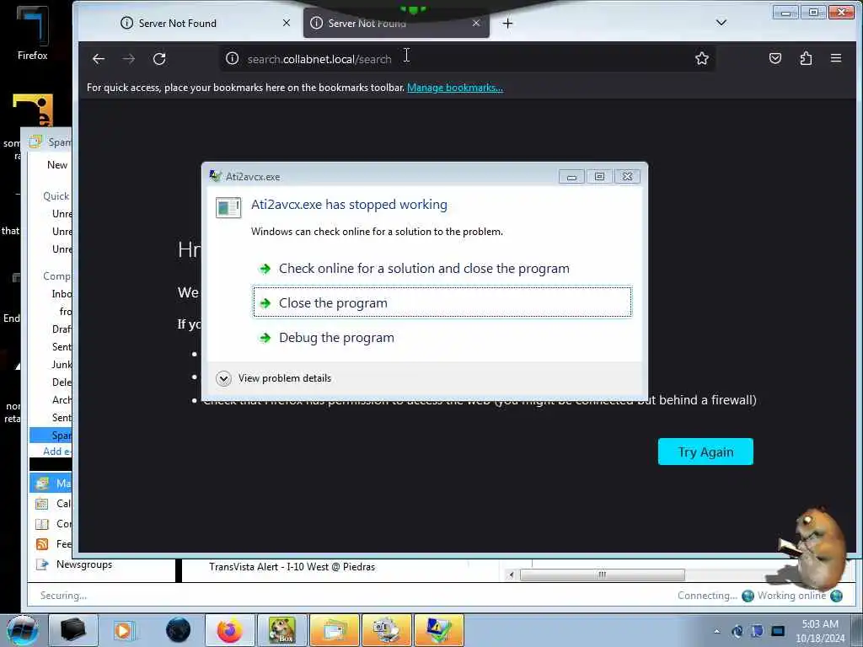Image resolution: width=863 pixels, height=647 pixels.
Task: Open hamster Box taskbar application
Action: [x=281, y=630]
